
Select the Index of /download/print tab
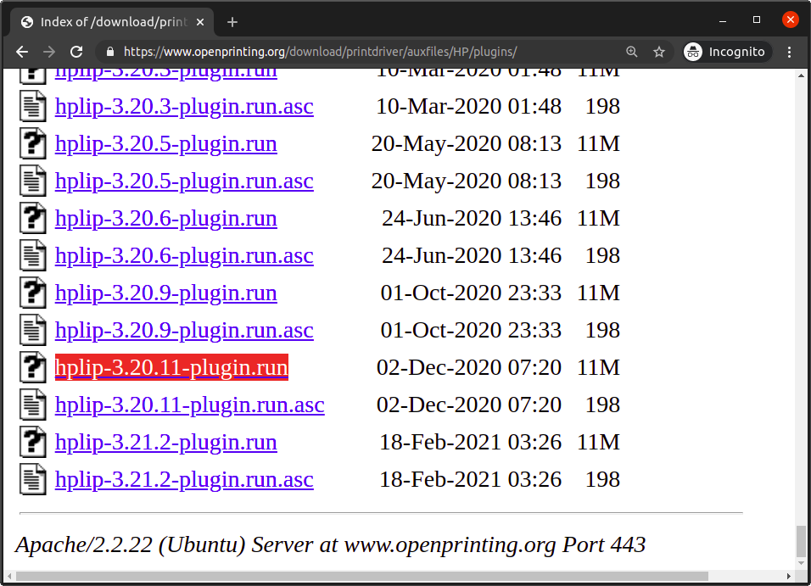112,22
